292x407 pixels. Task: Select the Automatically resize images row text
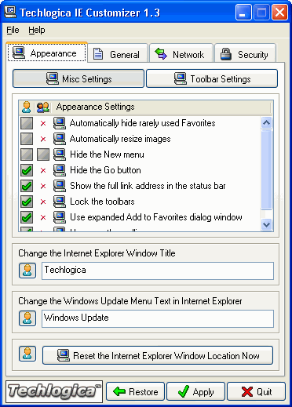(120, 139)
